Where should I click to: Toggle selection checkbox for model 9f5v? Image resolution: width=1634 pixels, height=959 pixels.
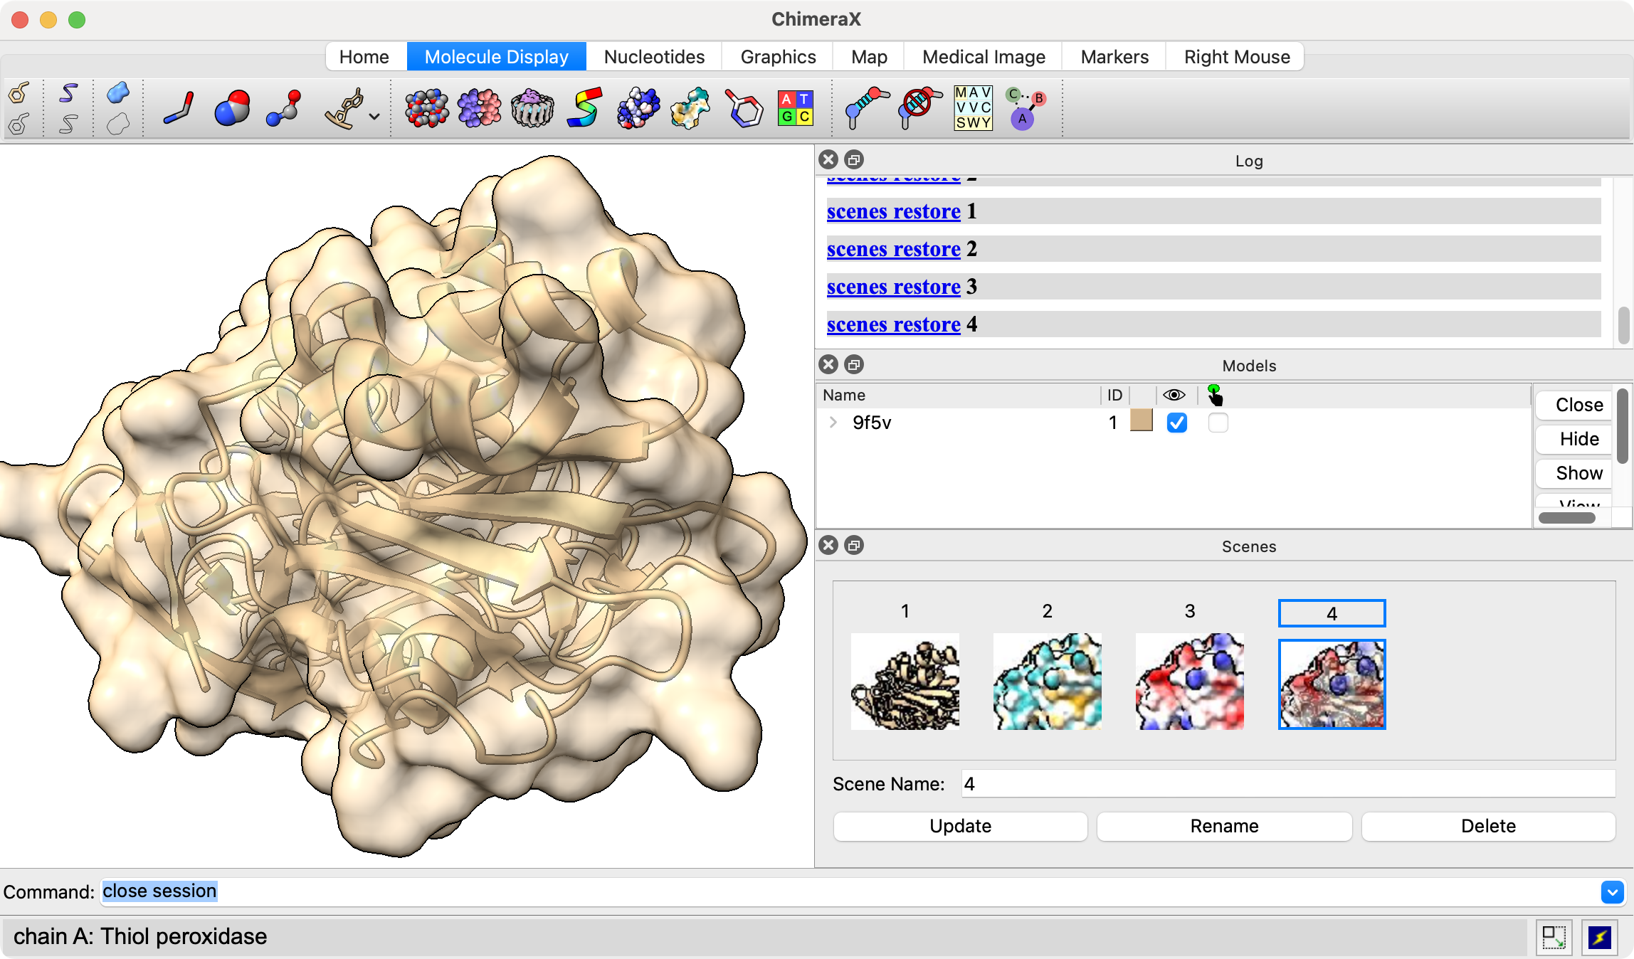[1218, 423]
